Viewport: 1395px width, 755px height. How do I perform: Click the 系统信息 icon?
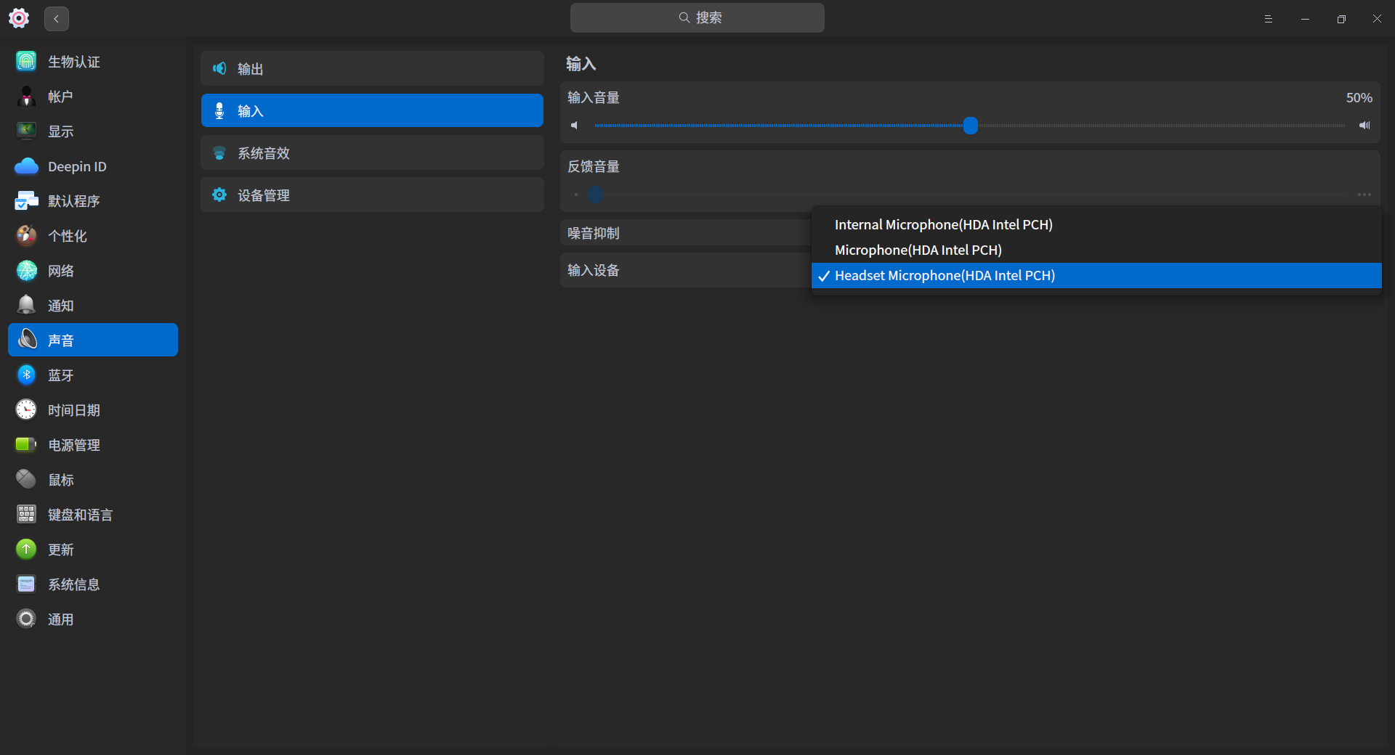[26, 584]
